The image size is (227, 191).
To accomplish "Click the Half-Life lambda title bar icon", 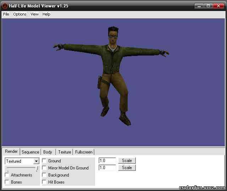I will (x=5, y=6).
